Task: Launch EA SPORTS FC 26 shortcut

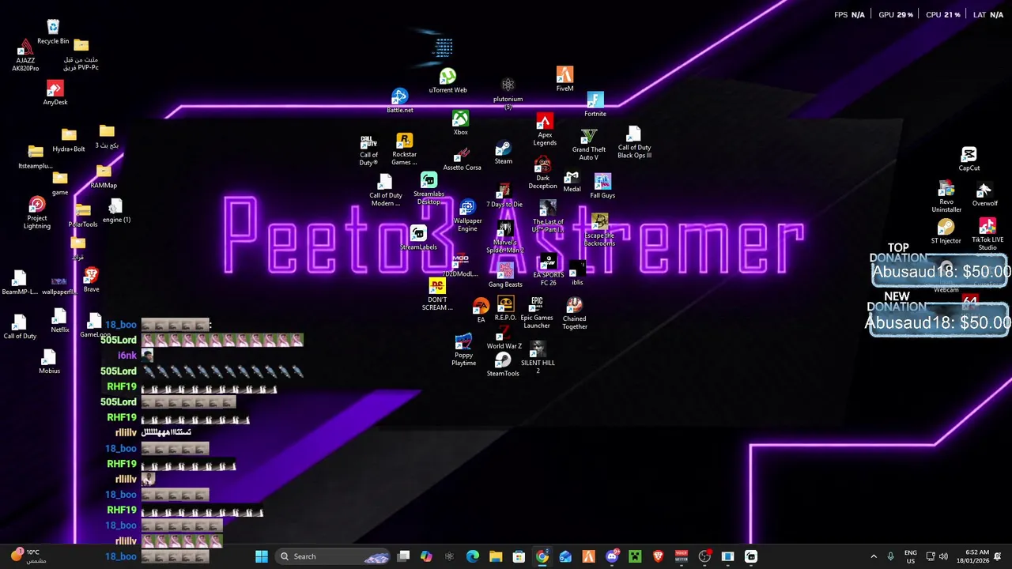Action: tap(549, 270)
